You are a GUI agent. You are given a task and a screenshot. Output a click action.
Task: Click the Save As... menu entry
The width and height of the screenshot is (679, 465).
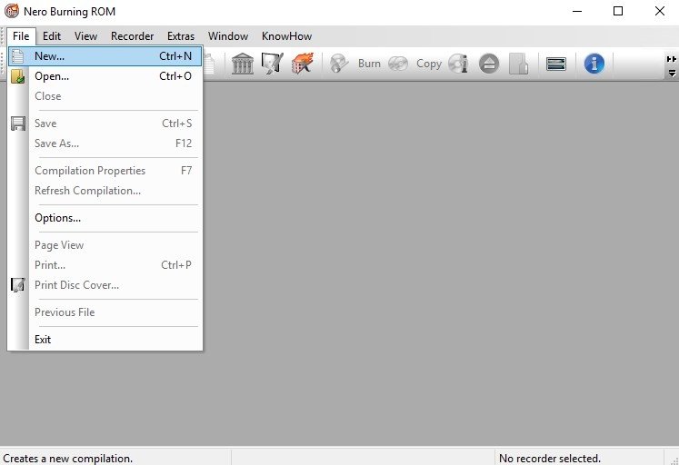coord(105,143)
